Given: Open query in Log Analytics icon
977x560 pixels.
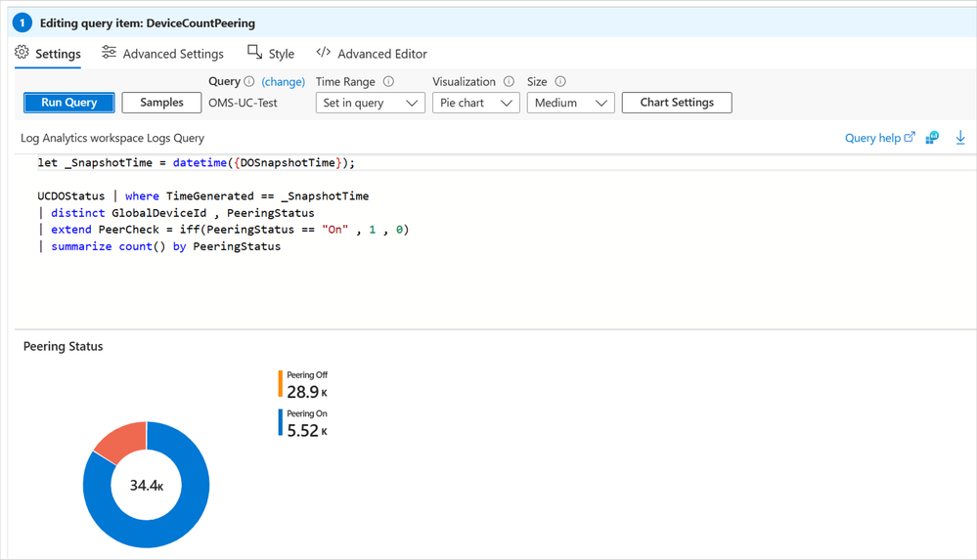Looking at the screenshot, I should pos(932,138).
